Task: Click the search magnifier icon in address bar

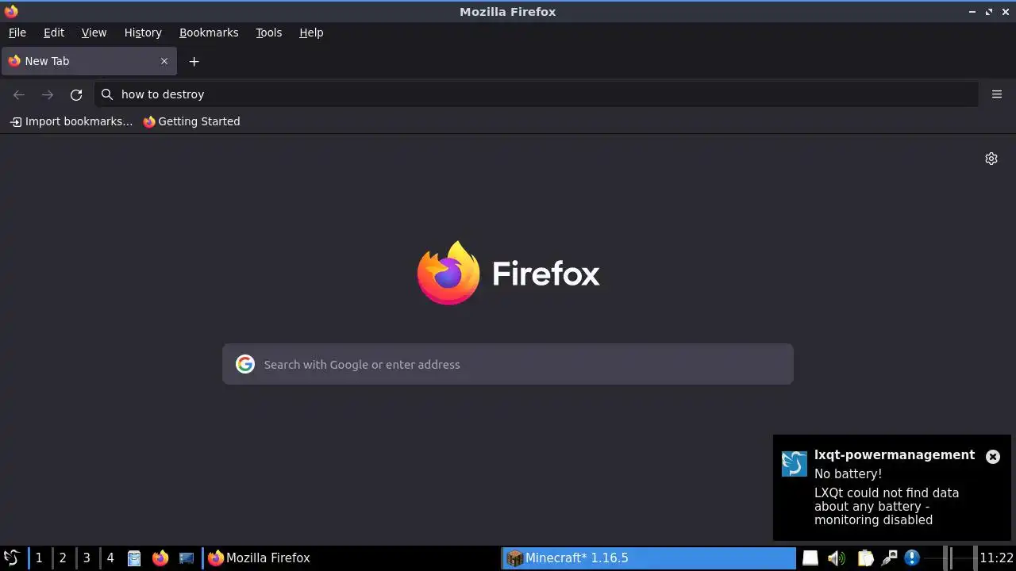Action: 107,94
